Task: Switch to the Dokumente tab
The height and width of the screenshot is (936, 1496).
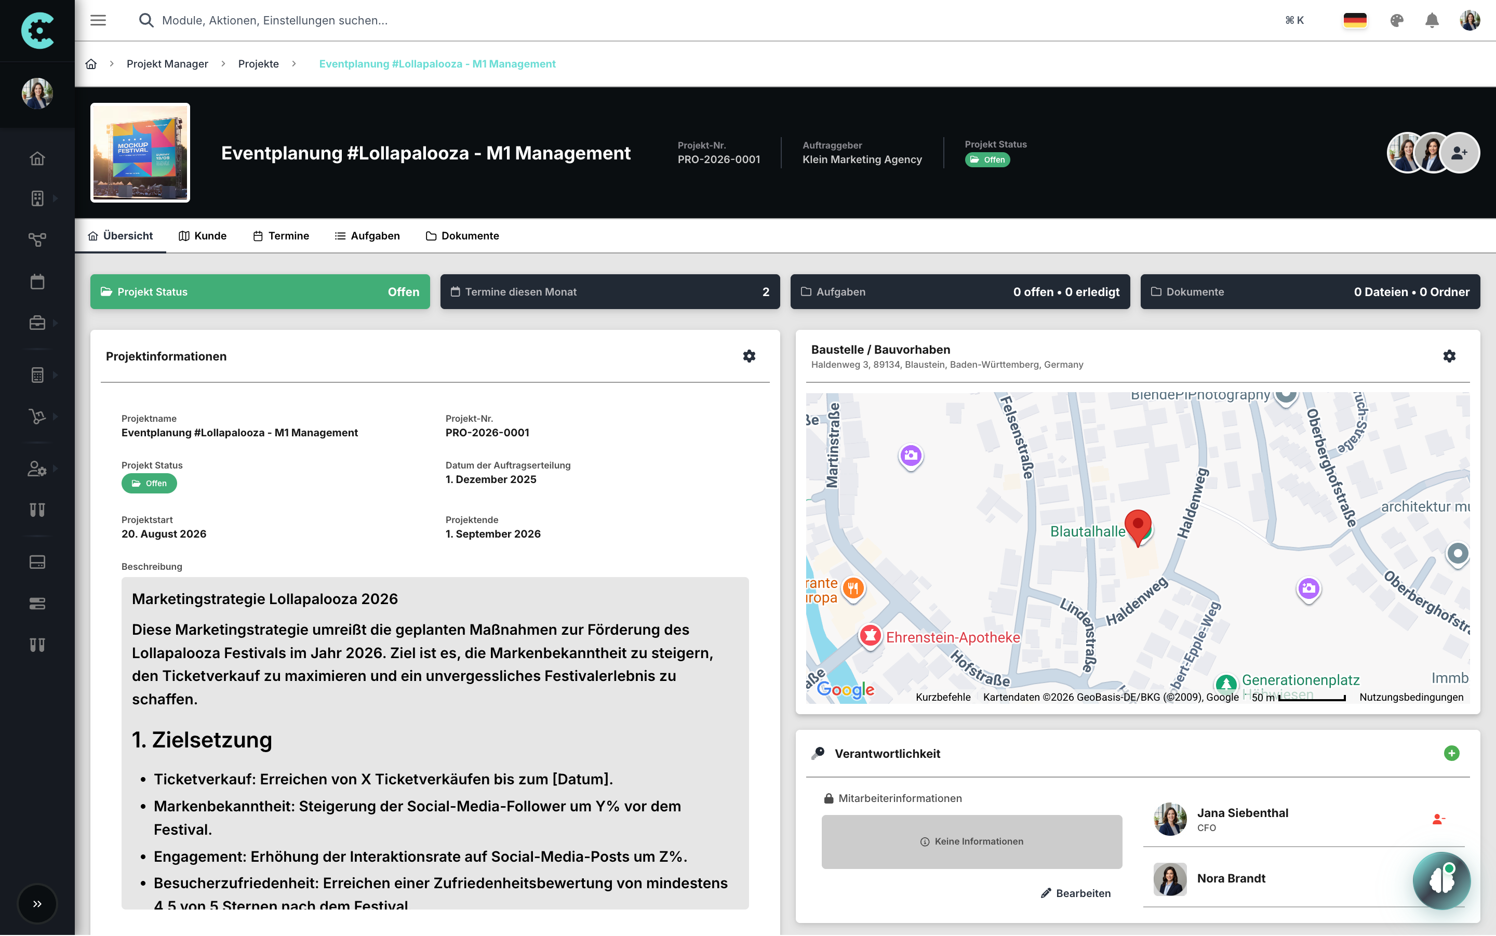Action: coord(462,236)
